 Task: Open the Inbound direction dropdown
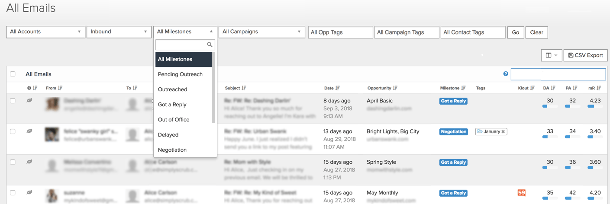click(x=119, y=32)
